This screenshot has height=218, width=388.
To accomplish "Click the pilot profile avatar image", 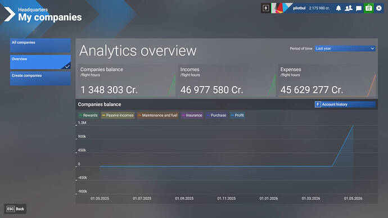I will [282, 8].
